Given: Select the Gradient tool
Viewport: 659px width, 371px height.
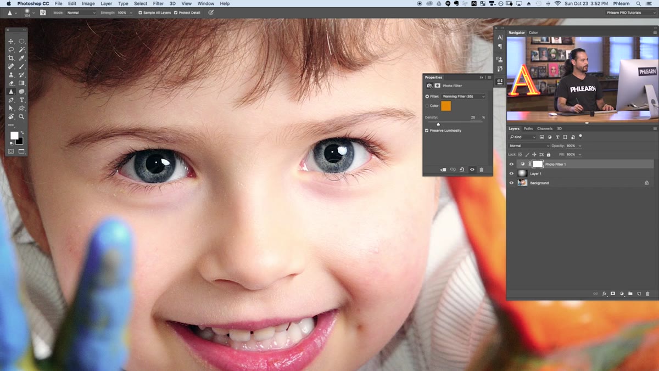Looking at the screenshot, I should [22, 83].
